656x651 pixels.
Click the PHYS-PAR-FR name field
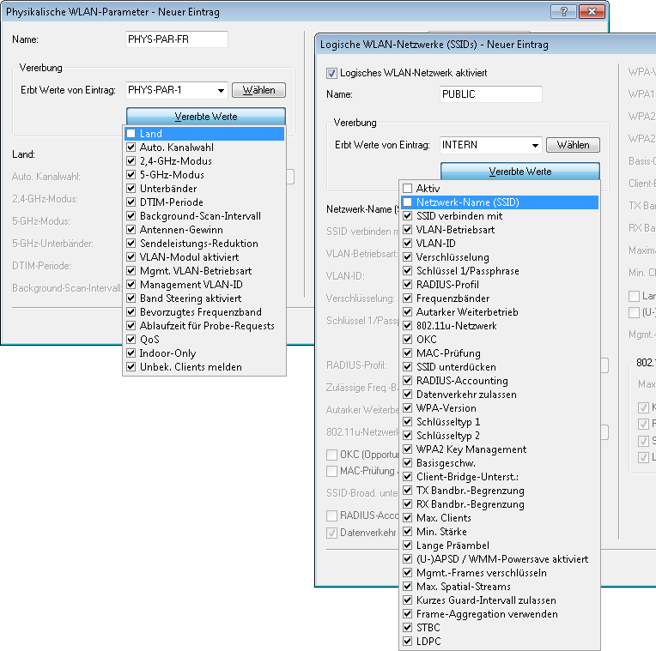(176, 39)
